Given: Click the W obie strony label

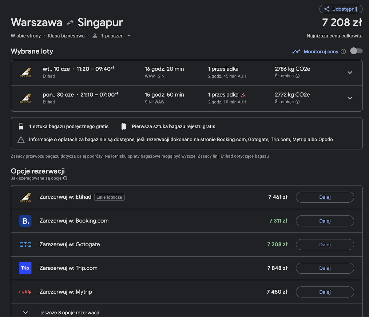Looking at the screenshot, I should [26, 36].
